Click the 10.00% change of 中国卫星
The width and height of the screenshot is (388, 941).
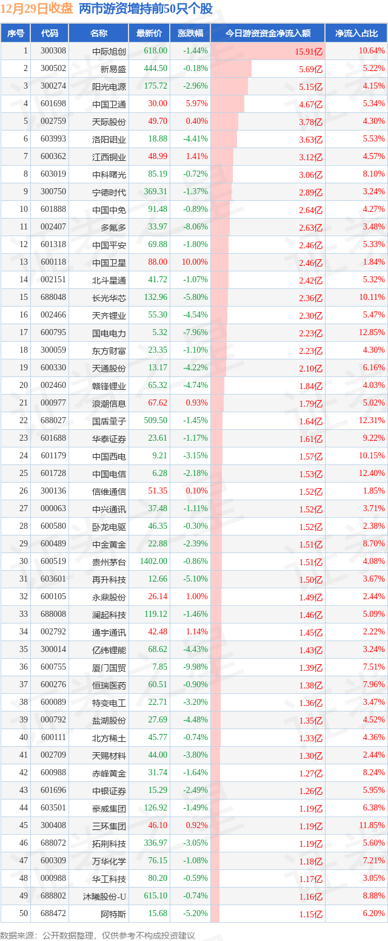pyautogui.click(x=195, y=262)
